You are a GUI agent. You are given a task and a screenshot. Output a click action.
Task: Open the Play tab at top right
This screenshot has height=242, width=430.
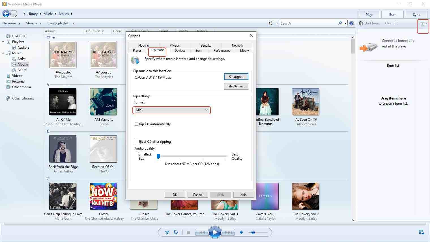(369, 14)
